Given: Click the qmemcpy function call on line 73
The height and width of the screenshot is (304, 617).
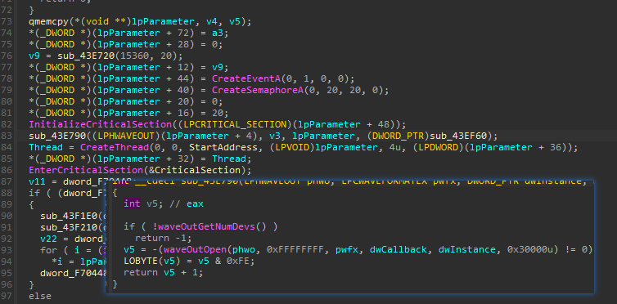Looking at the screenshot, I should [x=49, y=21].
